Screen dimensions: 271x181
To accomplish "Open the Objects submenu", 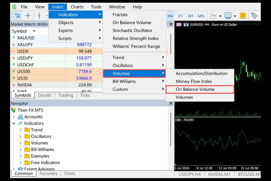I will coord(76,23).
